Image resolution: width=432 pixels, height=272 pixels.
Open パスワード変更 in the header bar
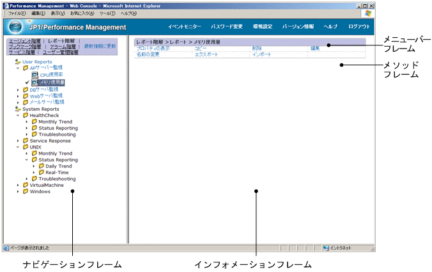(x=227, y=26)
